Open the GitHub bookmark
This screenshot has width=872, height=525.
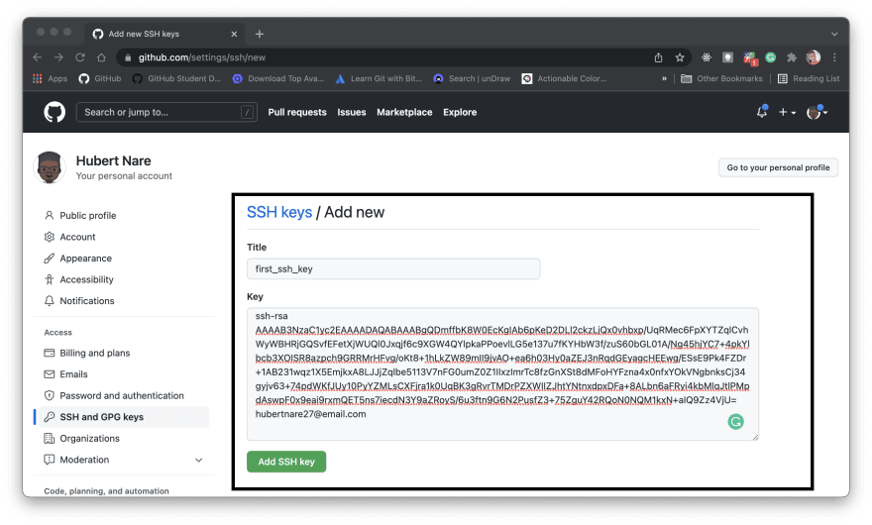click(100, 79)
